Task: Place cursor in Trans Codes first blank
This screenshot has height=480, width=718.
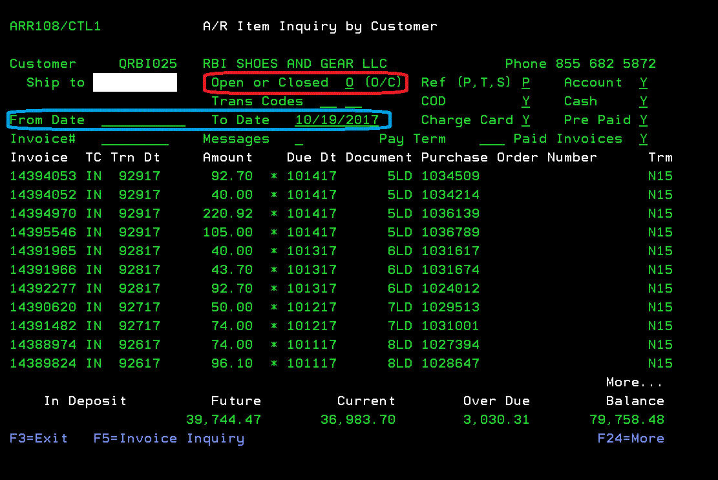Action: (328, 101)
